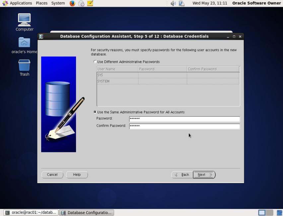Open the System menu
This screenshot has height=216, width=283.
click(58, 3)
